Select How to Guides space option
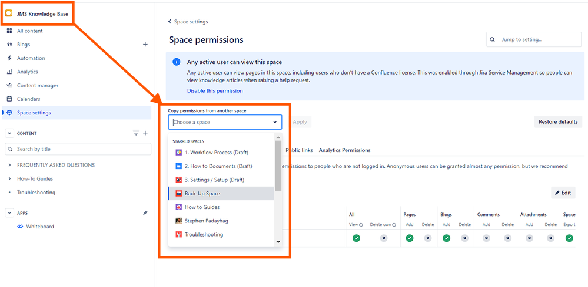The image size is (588, 287). coord(221,207)
